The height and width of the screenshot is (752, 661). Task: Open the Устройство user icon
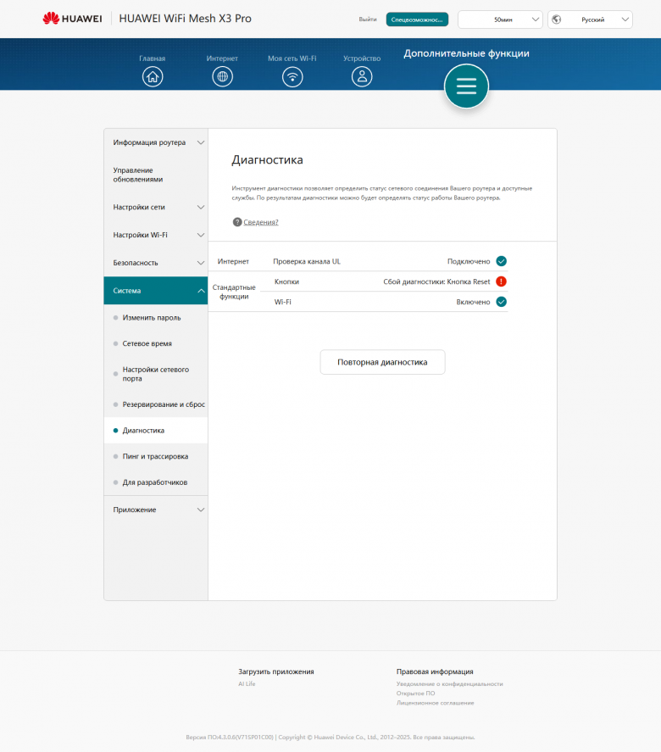[362, 77]
